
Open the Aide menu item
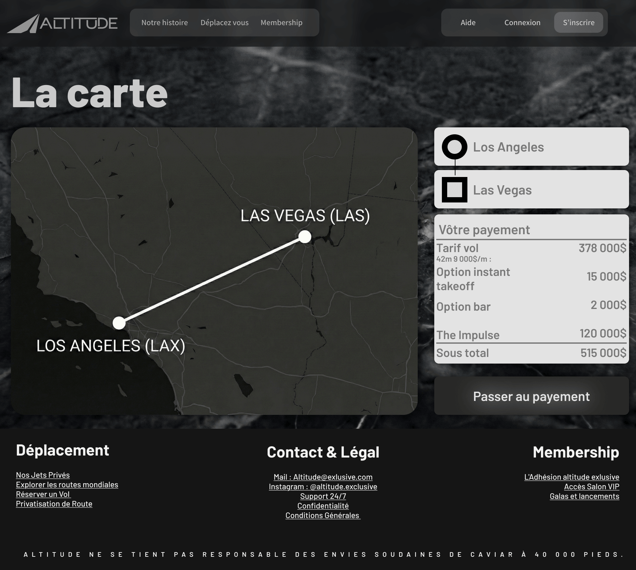click(468, 22)
